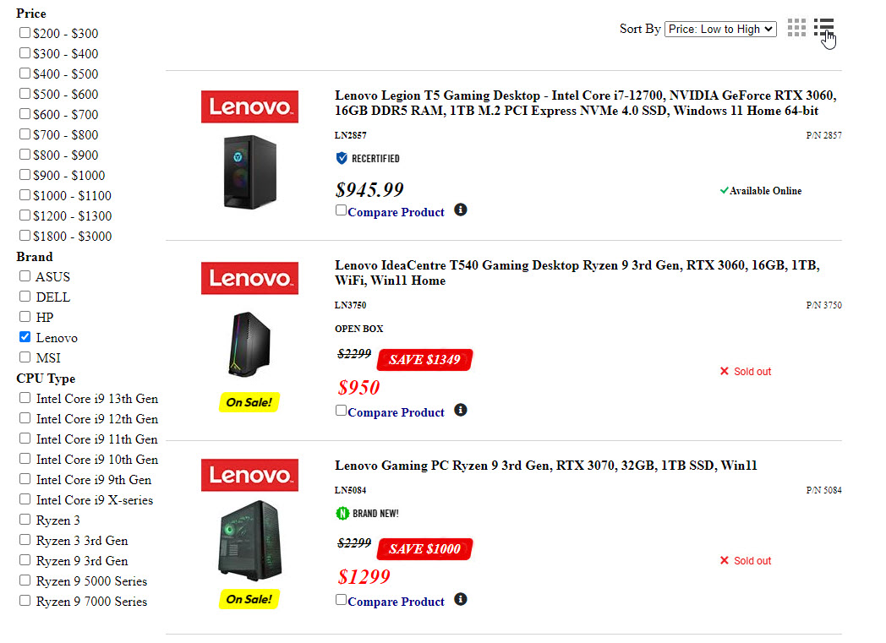The height and width of the screenshot is (643, 886).
Task: Click Lenovo logo on Legion T5 listing
Action: pyautogui.click(x=249, y=106)
